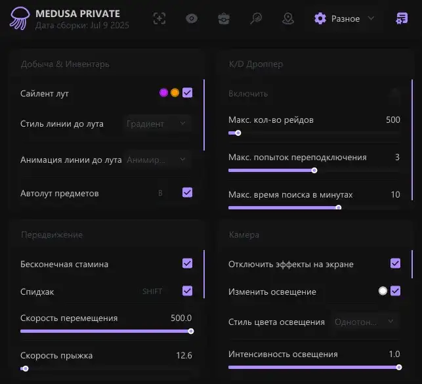Click the Макс. попыток переподключения slider handle
Viewport: 422px width, 384px height.
coord(314,171)
